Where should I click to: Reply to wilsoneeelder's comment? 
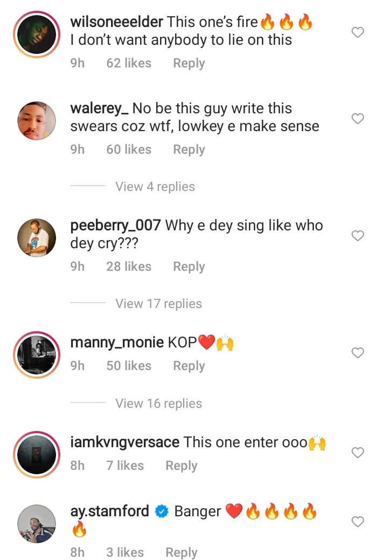pyautogui.click(x=189, y=63)
